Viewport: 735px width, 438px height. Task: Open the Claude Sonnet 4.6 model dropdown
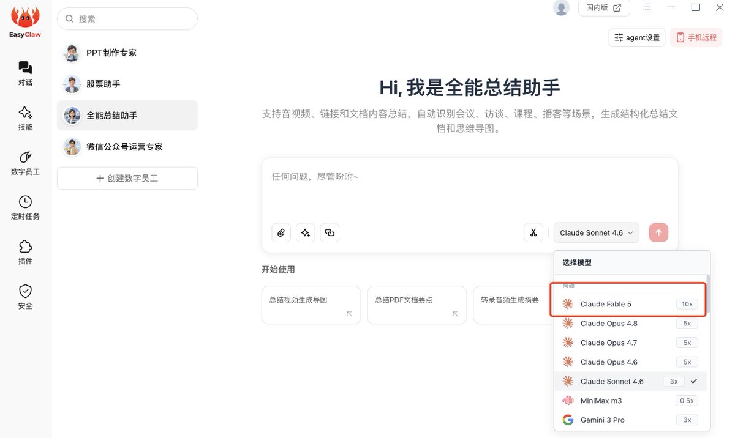[596, 232]
